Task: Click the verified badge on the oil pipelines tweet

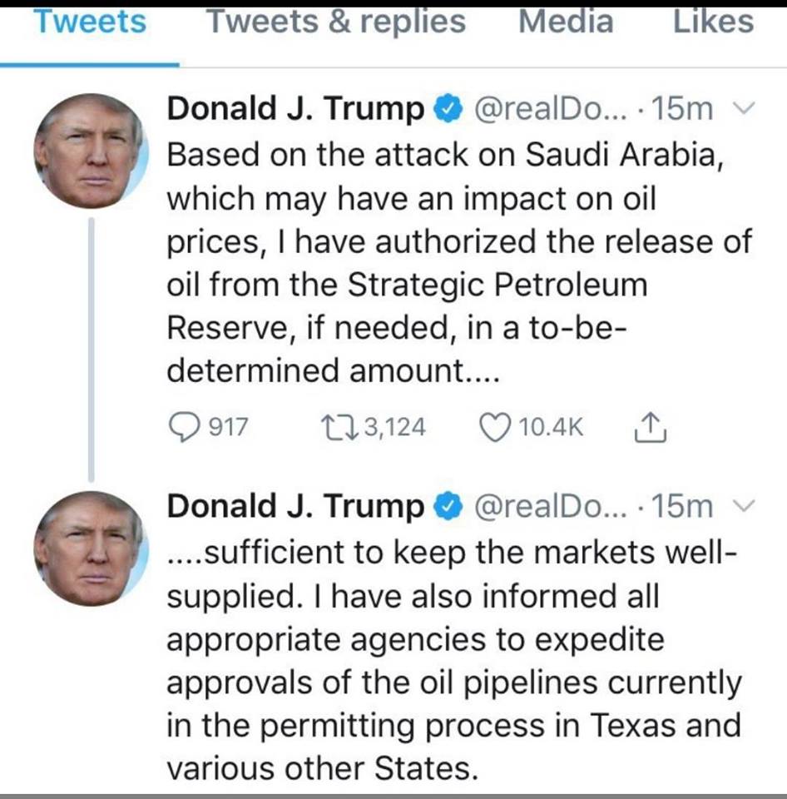Action: 448,507
